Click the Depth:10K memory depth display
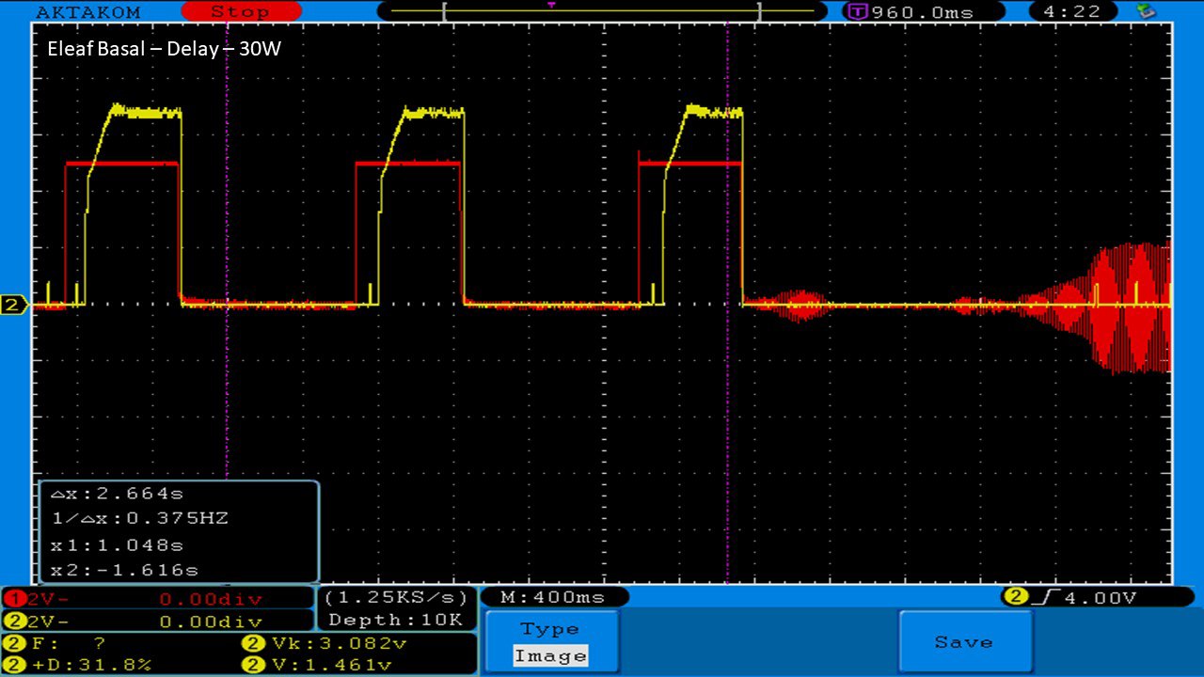The image size is (1204, 677). tap(396, 620)
